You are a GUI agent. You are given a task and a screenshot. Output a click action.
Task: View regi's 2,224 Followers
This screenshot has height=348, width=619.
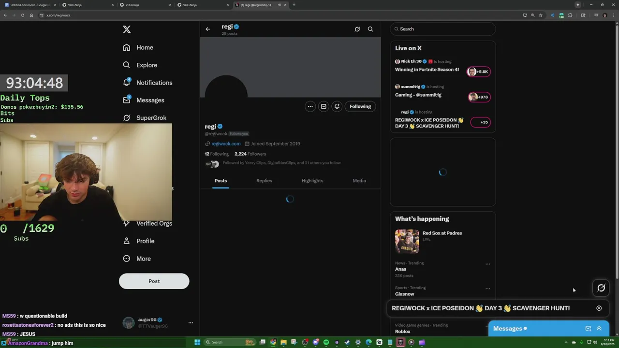(x=250, y=154)
